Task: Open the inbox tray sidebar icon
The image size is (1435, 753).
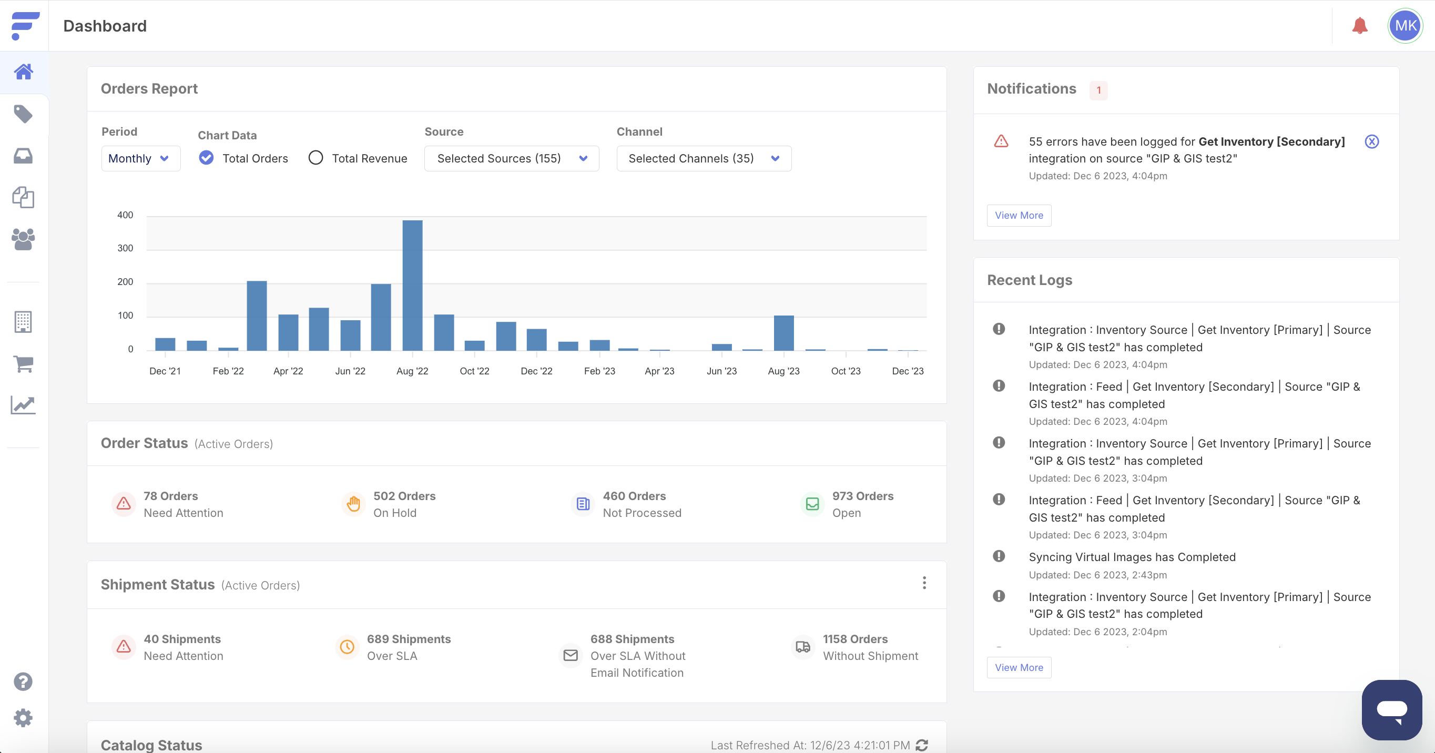Action: point(23,156)
